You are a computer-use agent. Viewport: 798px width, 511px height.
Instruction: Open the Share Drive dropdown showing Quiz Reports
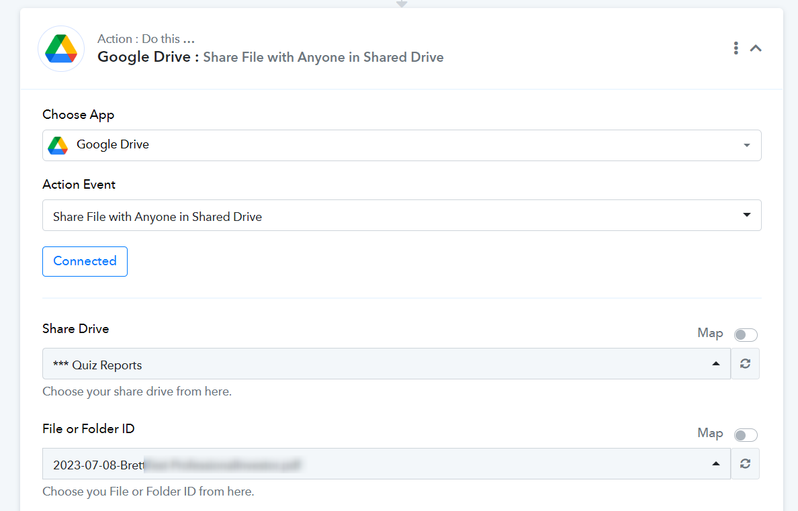tap(386, 364)
